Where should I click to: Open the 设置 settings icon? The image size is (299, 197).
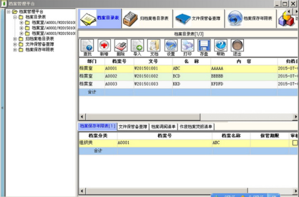(171, 45)
